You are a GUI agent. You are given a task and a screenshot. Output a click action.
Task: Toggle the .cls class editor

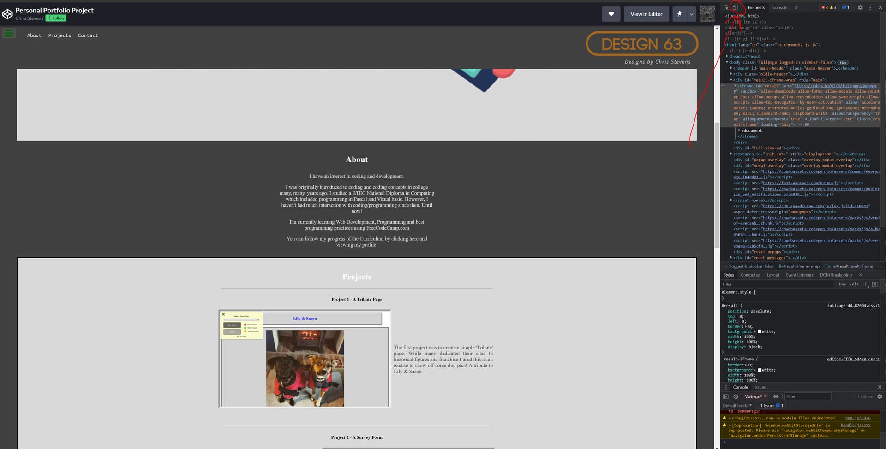855,284
